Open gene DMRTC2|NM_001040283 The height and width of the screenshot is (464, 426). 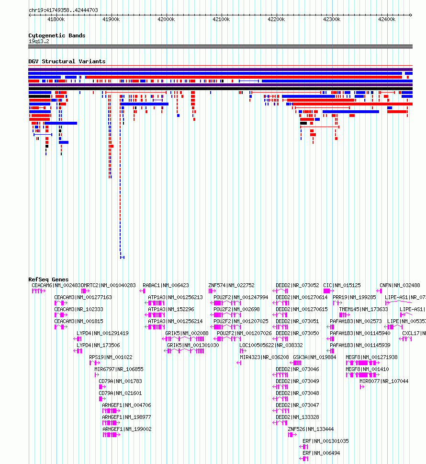click(108, 285)
